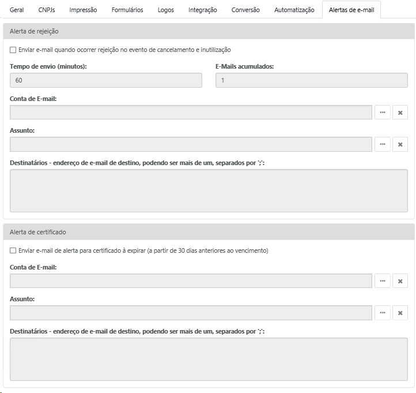
Task: Browse subject options for rejection alert
Action: pos(383,144)
